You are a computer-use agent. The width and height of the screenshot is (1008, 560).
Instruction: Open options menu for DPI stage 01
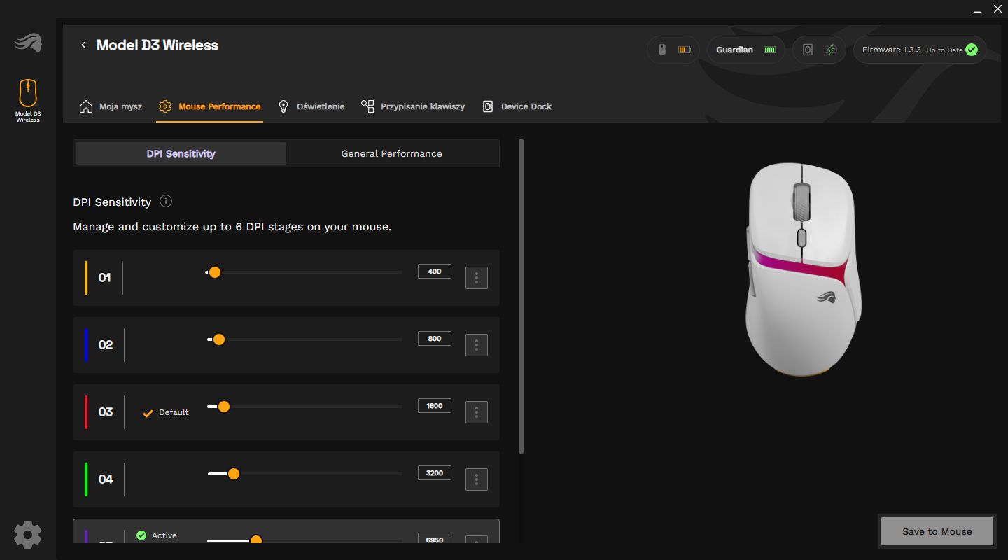point(477,278)
